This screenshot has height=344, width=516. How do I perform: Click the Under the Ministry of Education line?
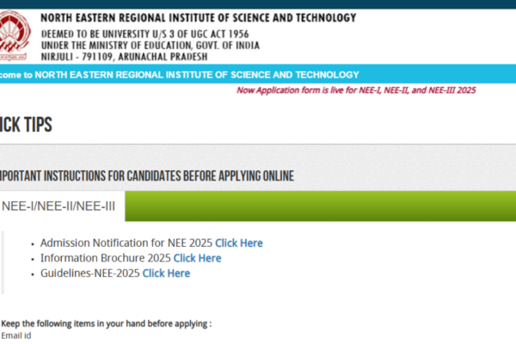tap(150, 45)
